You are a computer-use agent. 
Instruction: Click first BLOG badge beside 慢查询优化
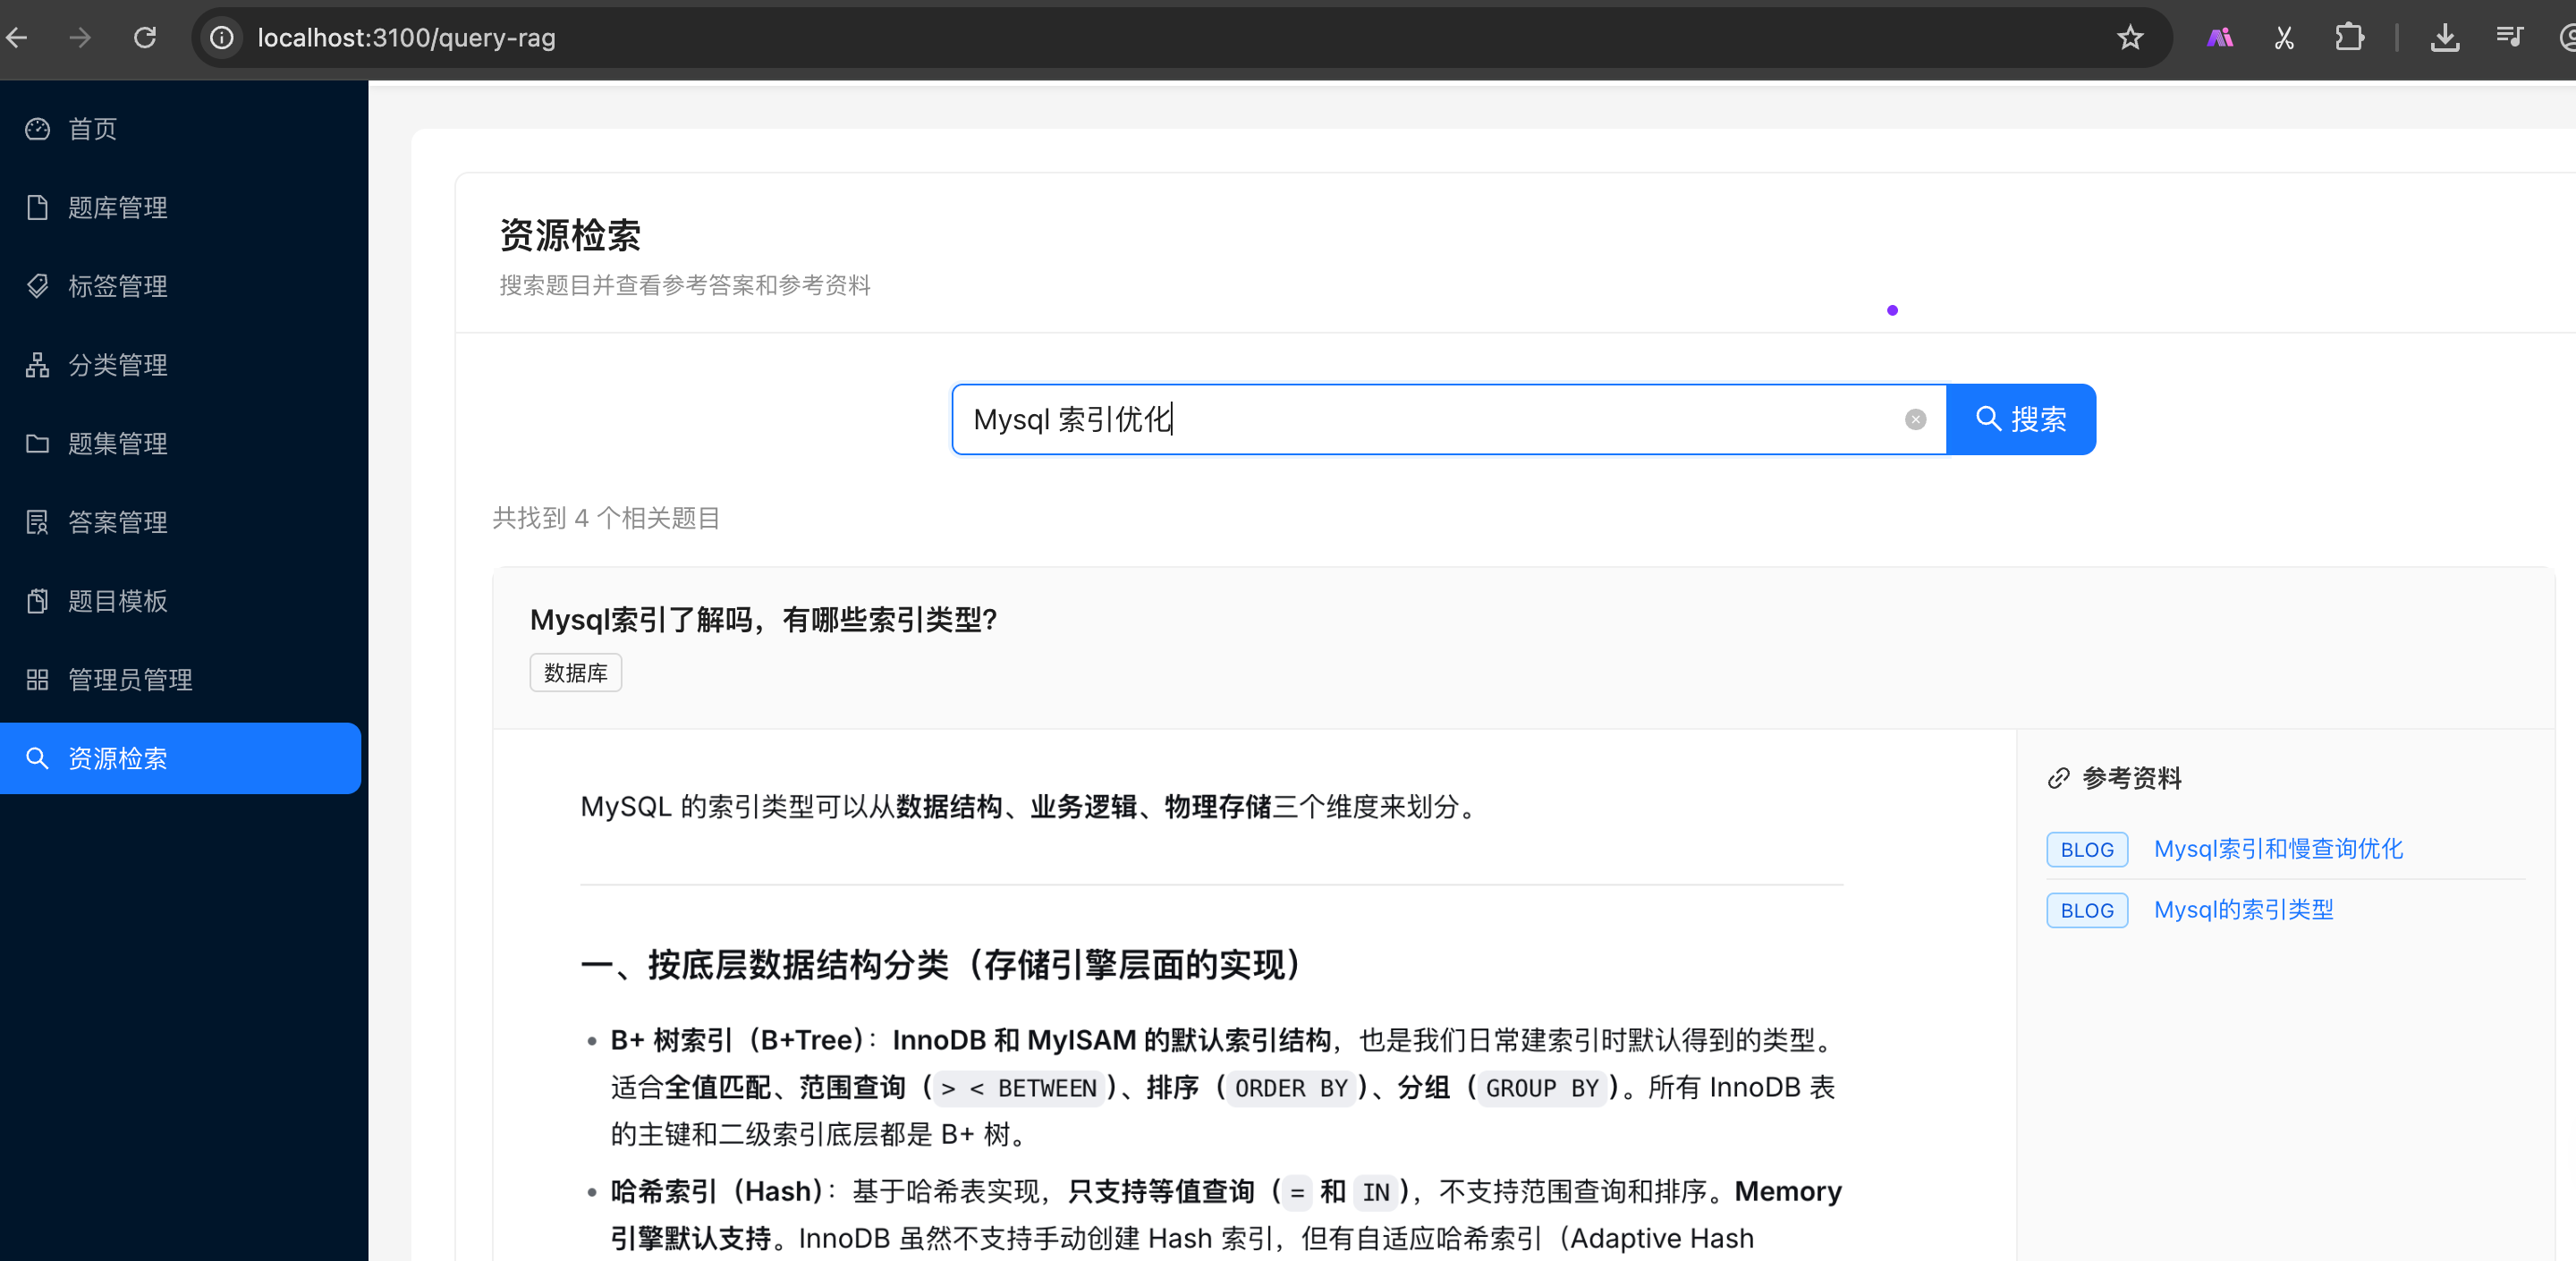2087,850
